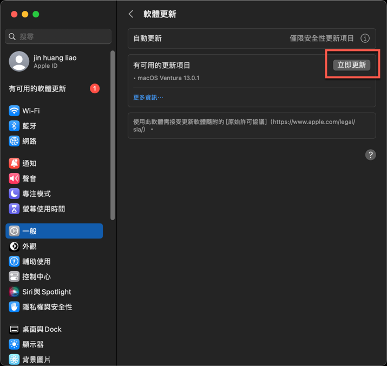387x366 pixels.
Task: Open 有可用的軟體更新 sidebar row
Action: click(x=54, y=88)
